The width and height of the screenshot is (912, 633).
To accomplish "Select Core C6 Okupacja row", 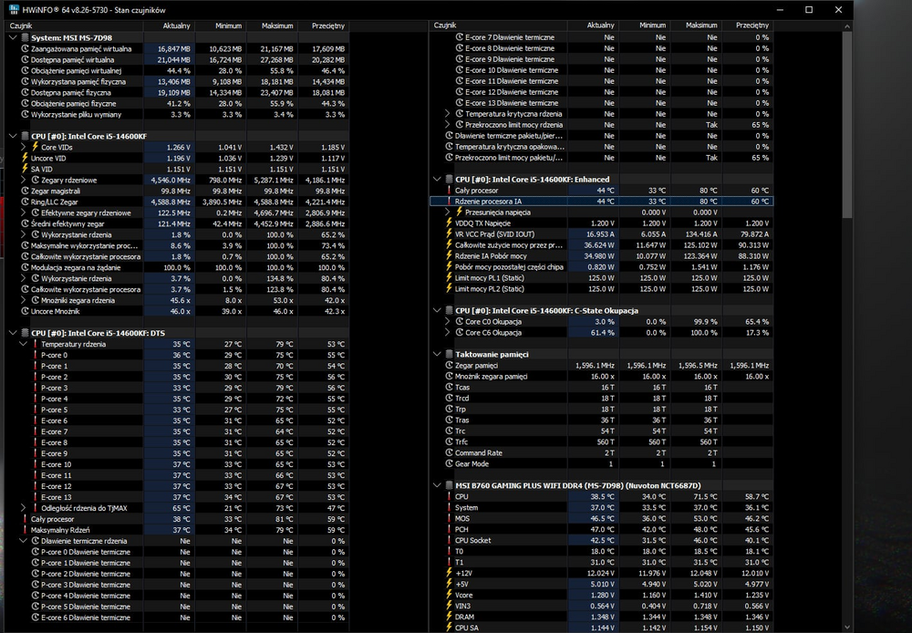I will pyautogui.click(x=601, y=333).
